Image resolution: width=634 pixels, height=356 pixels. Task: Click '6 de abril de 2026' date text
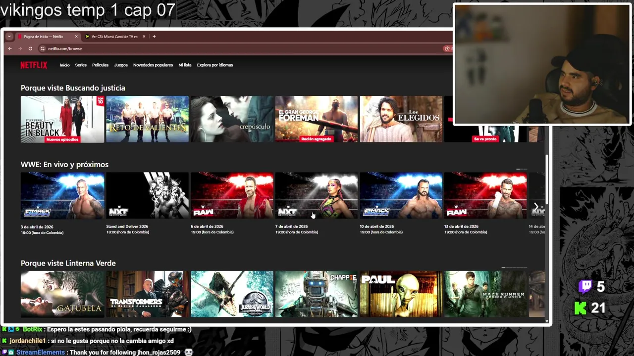pyautogui.click(x=207, y=226)
